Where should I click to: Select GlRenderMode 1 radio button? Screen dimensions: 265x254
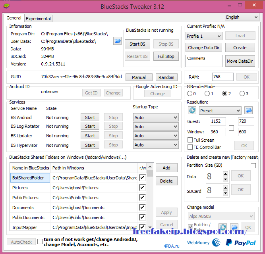click(x=207, y=94)
